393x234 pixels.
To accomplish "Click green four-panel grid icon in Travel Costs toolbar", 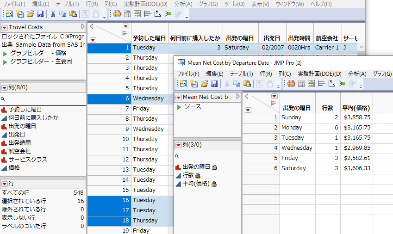I will 137,14.
